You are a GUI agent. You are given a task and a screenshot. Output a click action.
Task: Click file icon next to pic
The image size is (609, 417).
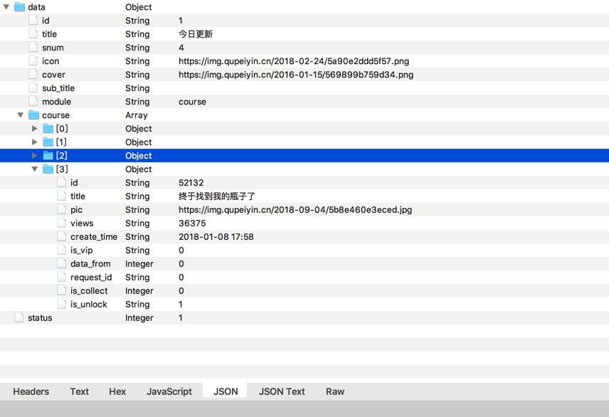point(62,209)
